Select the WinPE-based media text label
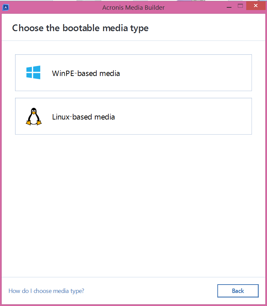 86,73
